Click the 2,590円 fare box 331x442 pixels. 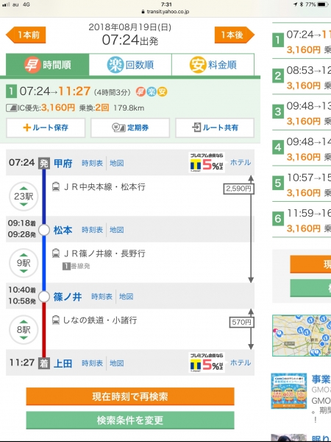(x=238, y=189)
